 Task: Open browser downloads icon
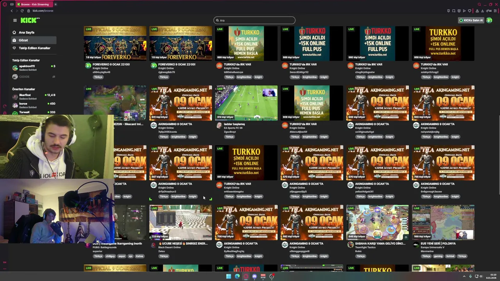coord(483,11)
